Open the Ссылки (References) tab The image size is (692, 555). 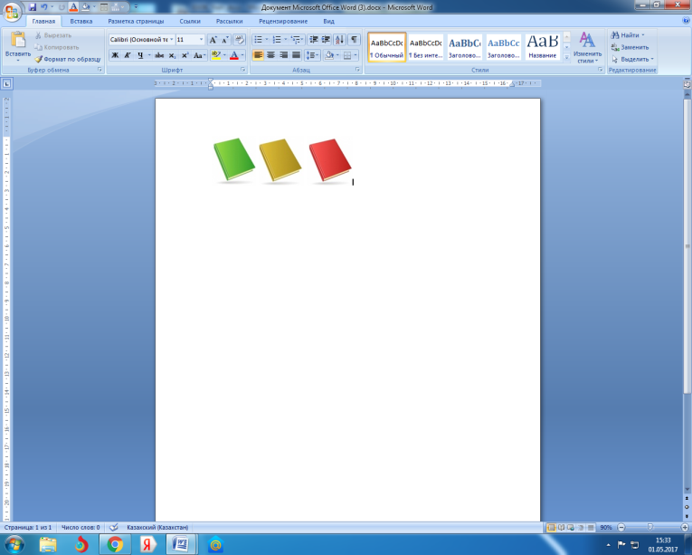(x=190, y=21)
